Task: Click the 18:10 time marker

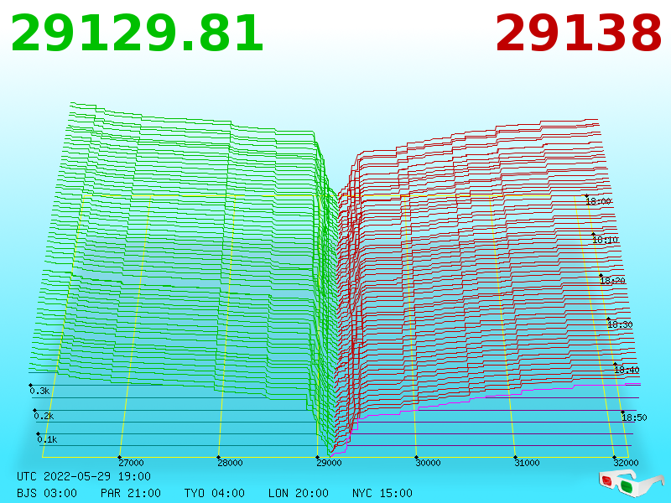Action: tap(605, 240)
